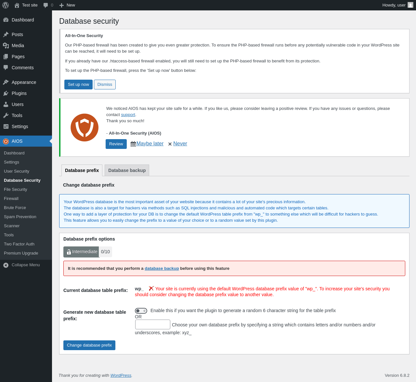
Task: Follow the database backup link in warning
Action: (162, 269)
